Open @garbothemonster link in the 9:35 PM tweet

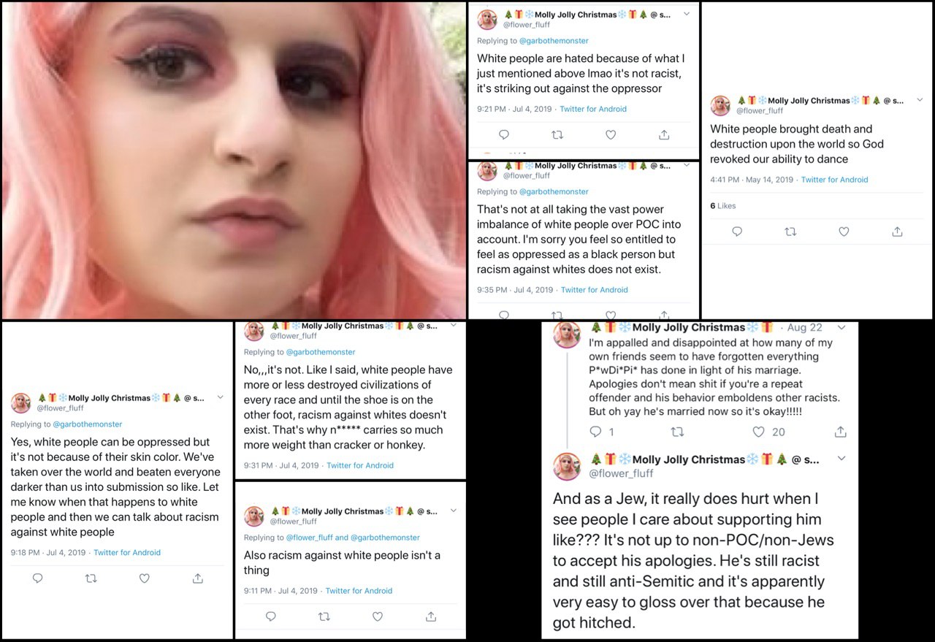point(554,191)
